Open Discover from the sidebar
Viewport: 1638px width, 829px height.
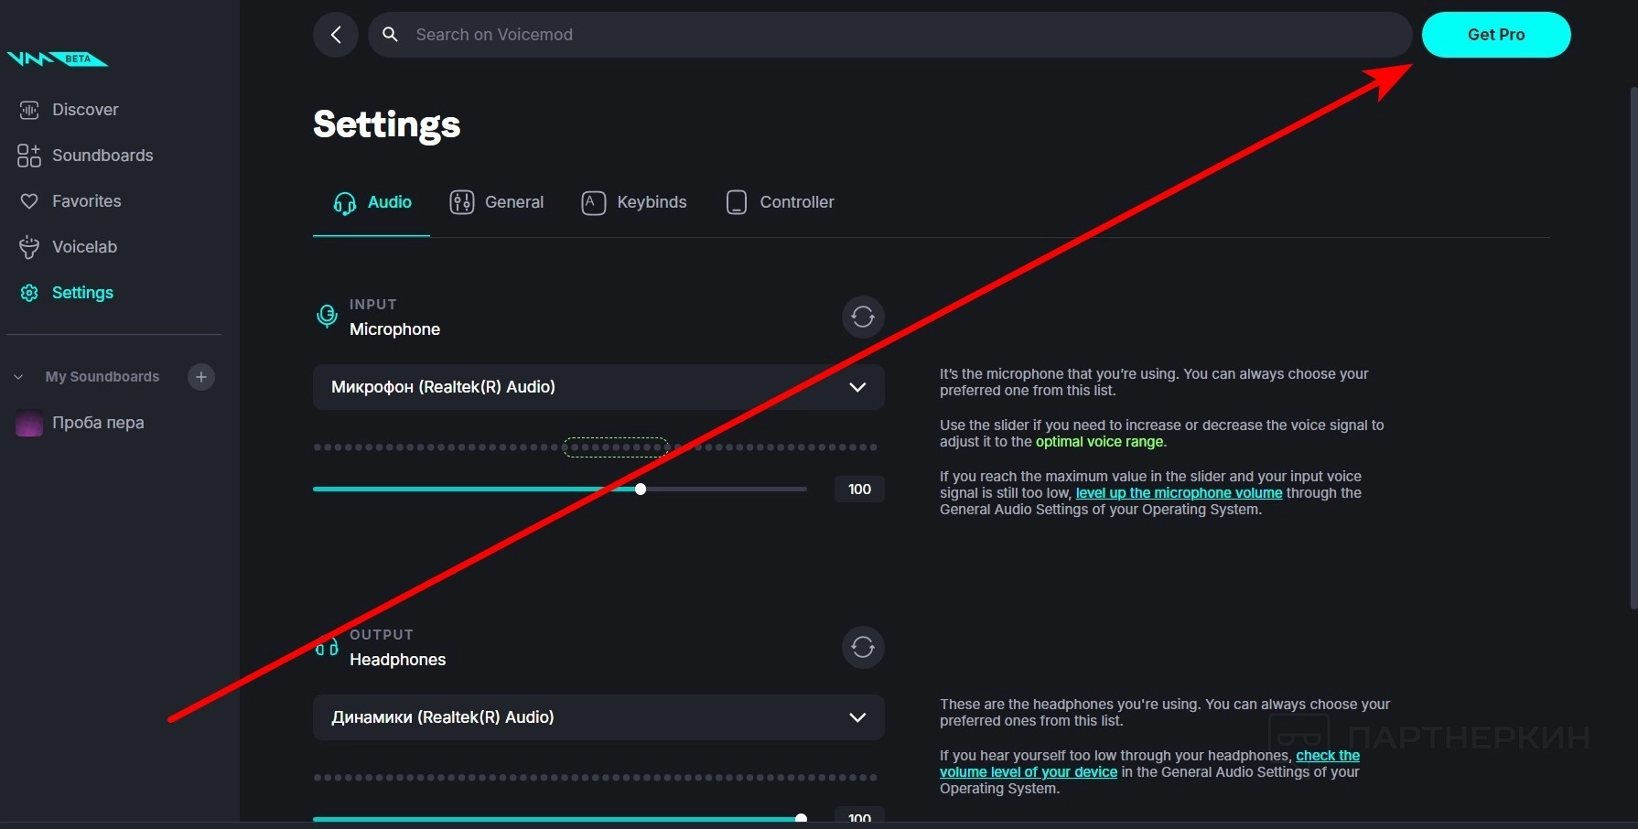click(x=84, y=110)
